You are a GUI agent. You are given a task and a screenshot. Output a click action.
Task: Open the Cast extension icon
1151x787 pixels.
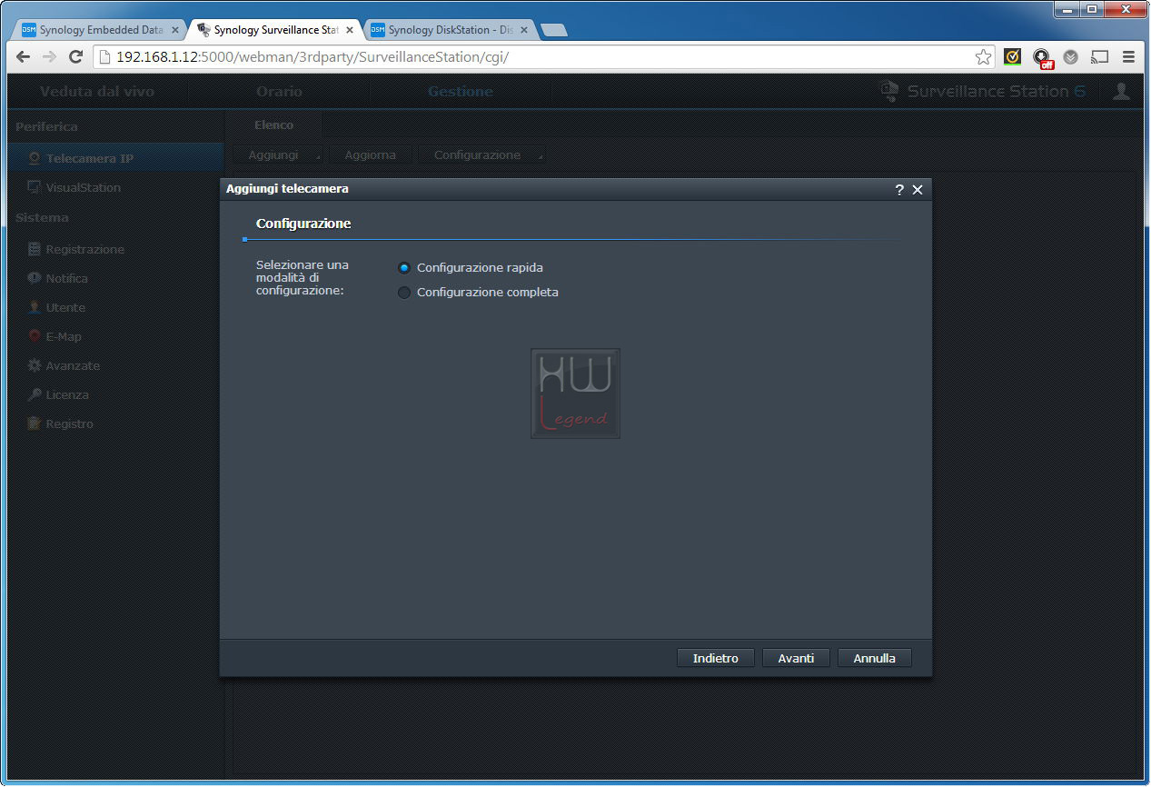click(1100, 57)
